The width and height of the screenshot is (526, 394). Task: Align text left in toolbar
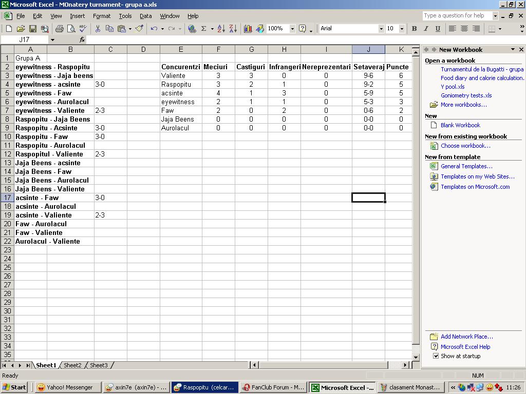[x=452, y=29]
